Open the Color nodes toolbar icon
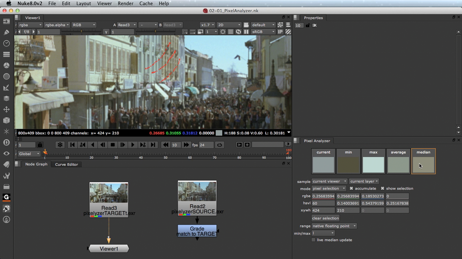Viewport: 462px width, 259px height. coord(6,65)
